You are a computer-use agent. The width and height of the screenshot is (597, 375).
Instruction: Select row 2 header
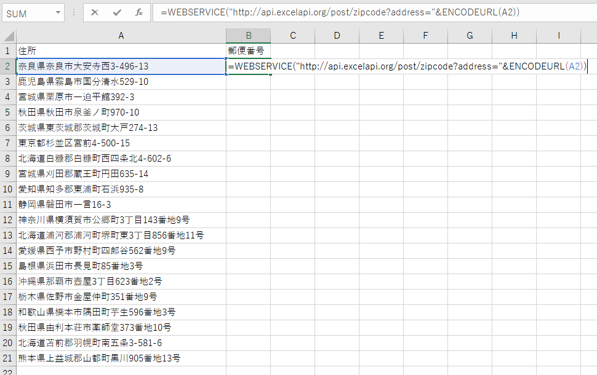(x=7, y=66)
